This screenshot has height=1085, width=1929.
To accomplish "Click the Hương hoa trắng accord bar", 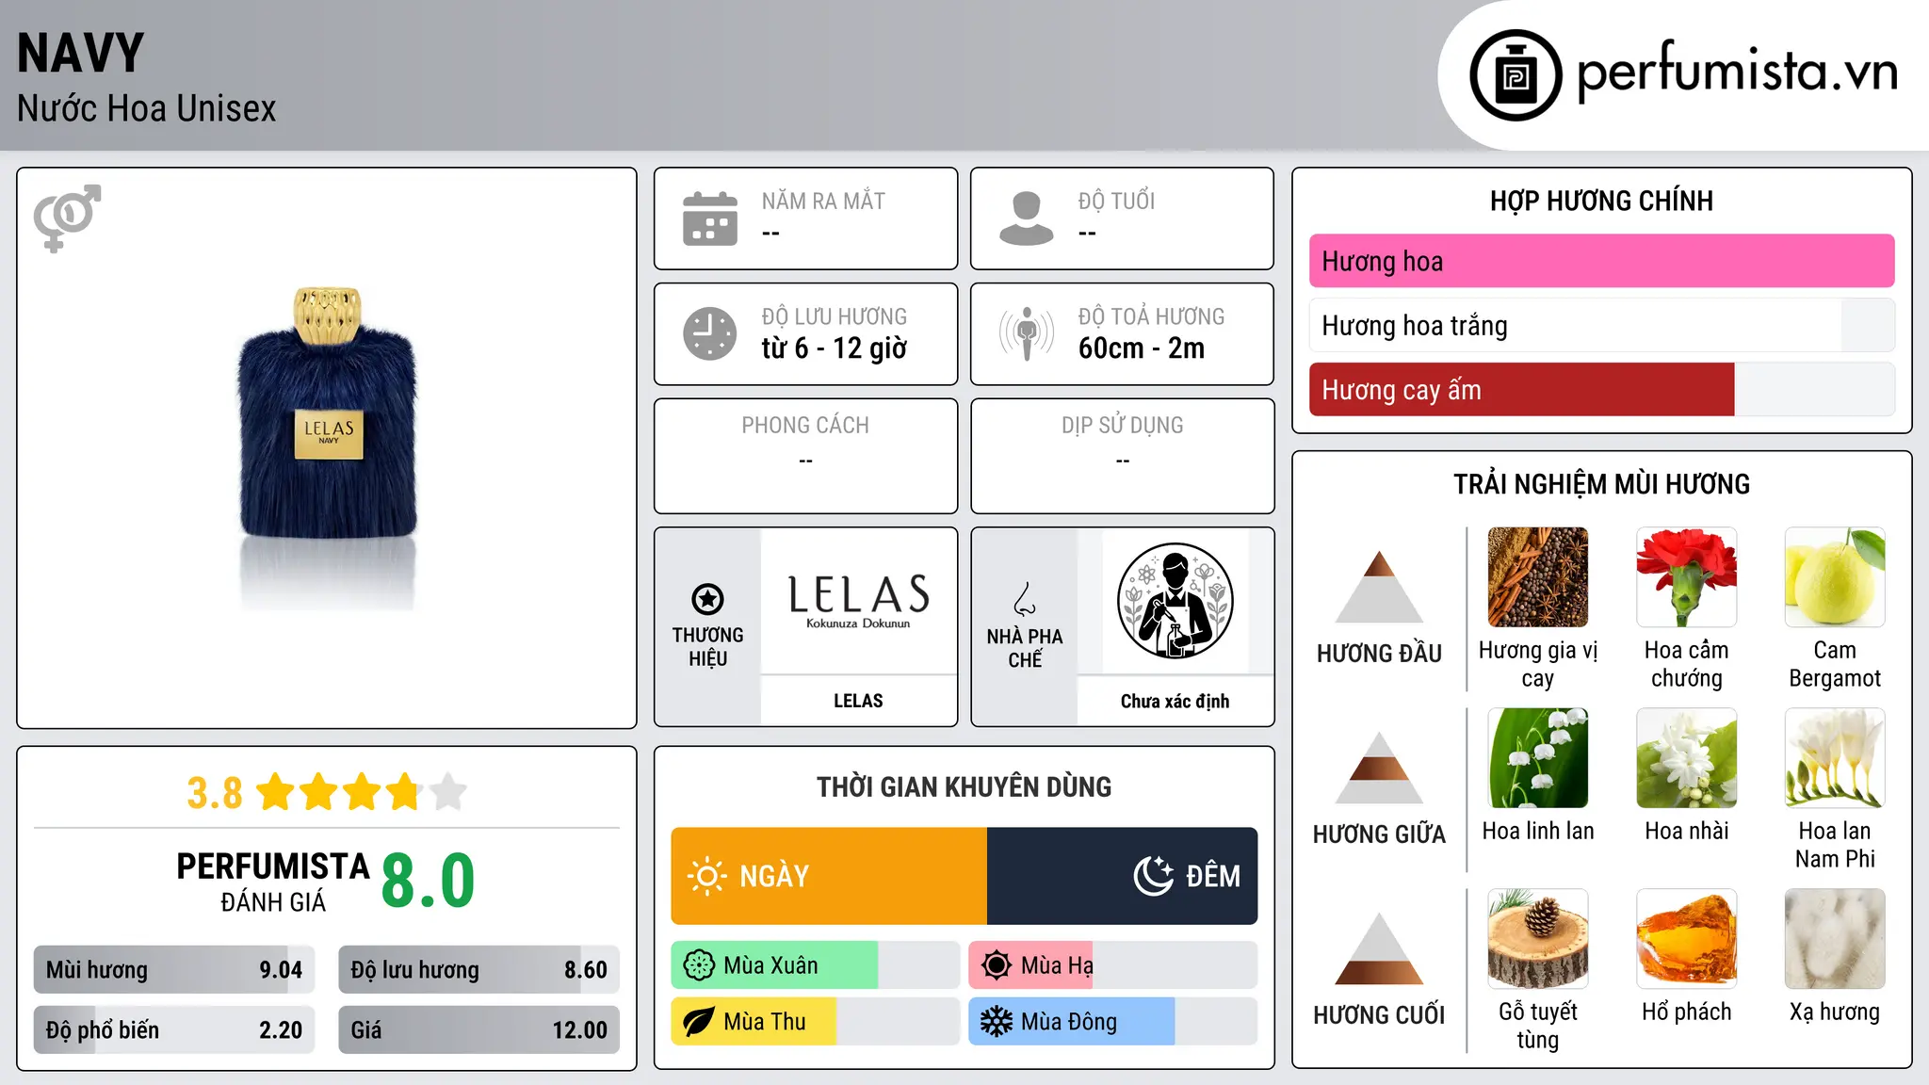I will coord(1602,325).
